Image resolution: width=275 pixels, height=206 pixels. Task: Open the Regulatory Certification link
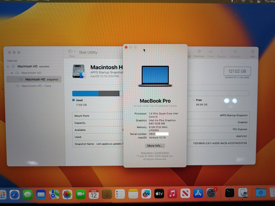coord(155,153)
